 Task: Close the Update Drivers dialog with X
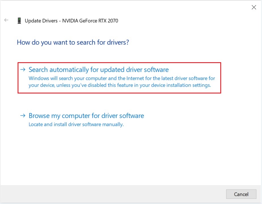(254, 7)
